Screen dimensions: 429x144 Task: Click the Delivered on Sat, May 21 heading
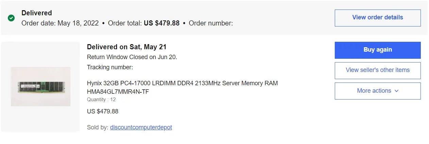pyautogui.click(x=127, y=47)
